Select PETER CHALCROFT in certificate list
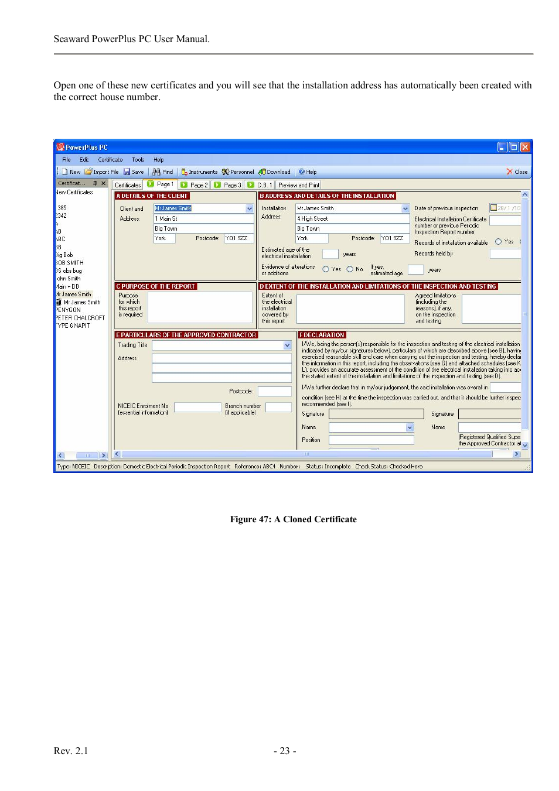Image resolution: width=559 pixels, height=791 pixels. click(80, 318)
